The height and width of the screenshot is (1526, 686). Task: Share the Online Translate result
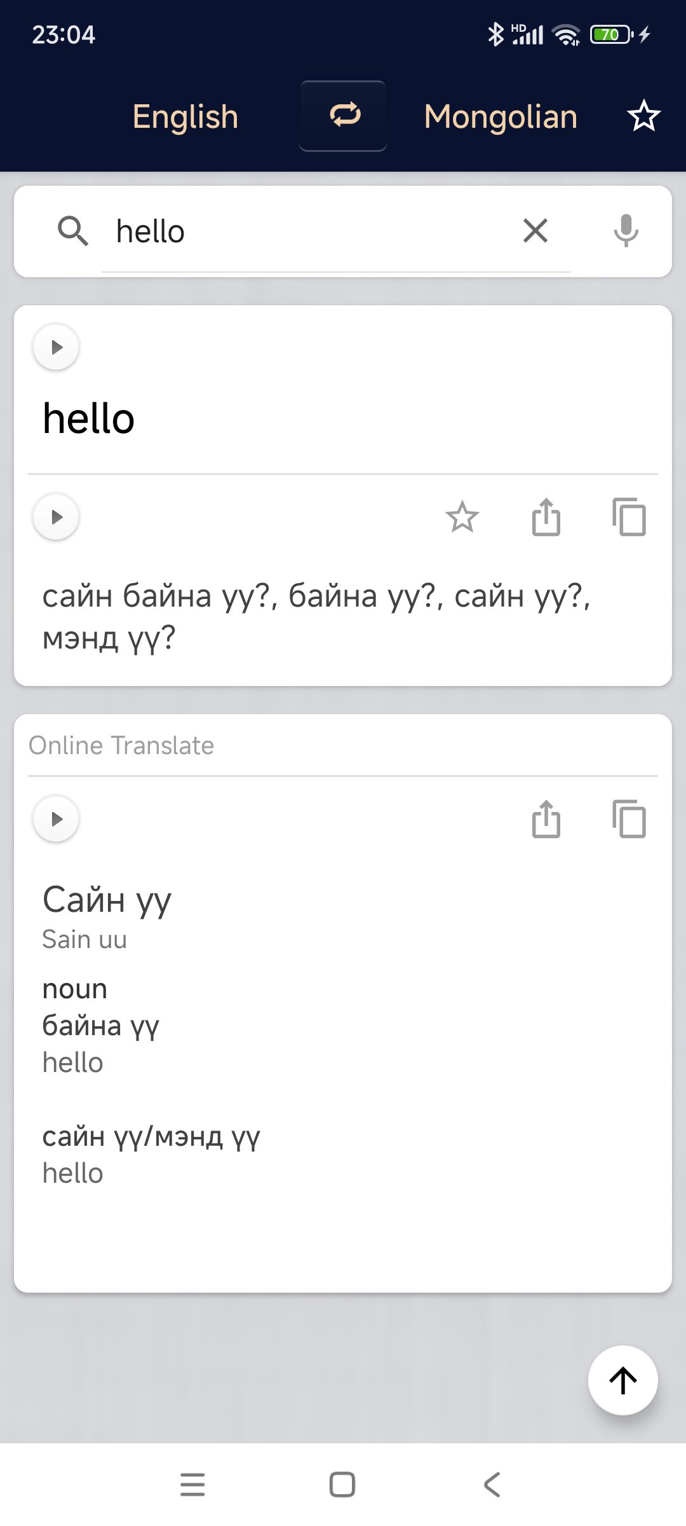[x=546, y=819]
